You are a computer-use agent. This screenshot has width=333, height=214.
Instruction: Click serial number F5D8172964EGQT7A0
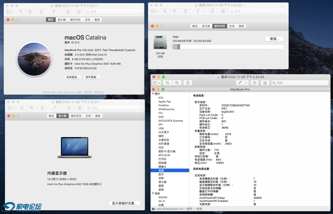(x=236, y=105)
